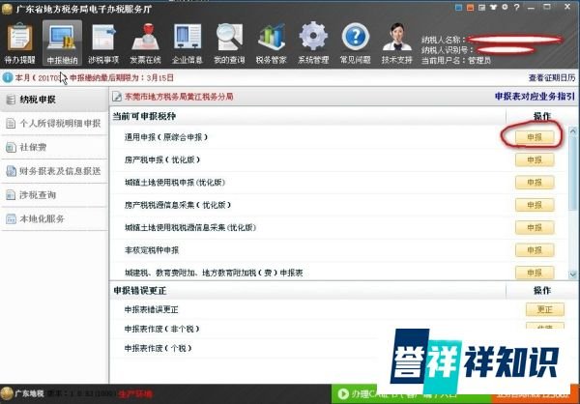Click 申报 button for 通用申报（原综合申报）
The height and width of the screenshot is (404, 580).
535,137
